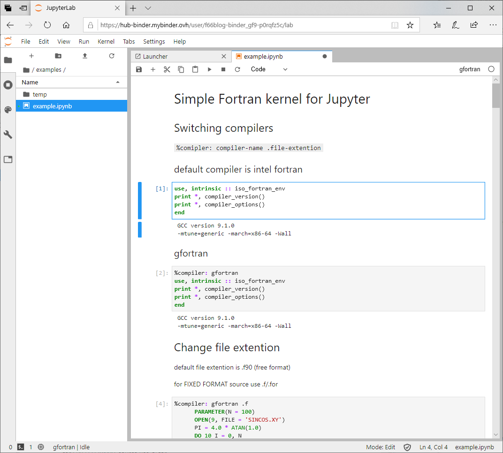503x453 pixels.
Task: Open the Tabs menu
Action: (129, 41)
